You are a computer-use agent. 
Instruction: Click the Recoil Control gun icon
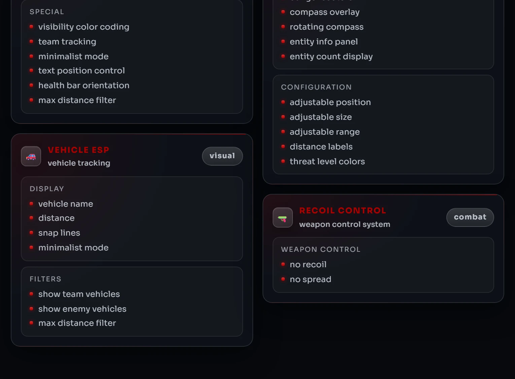(283, 217)
